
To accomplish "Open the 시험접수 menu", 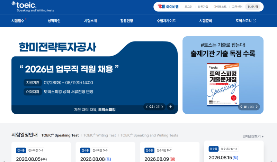I will pos(18,21).
